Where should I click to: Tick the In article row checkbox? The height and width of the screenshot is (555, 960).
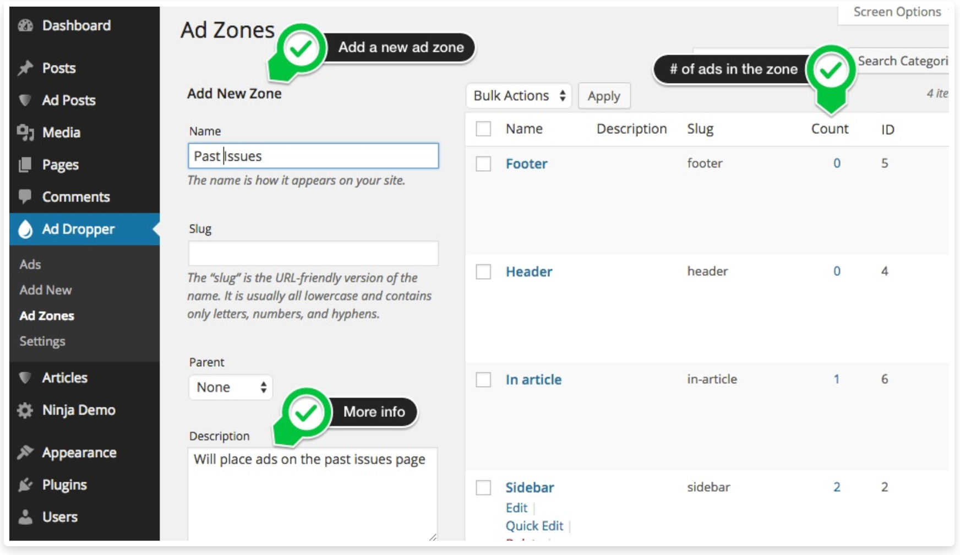483,379
